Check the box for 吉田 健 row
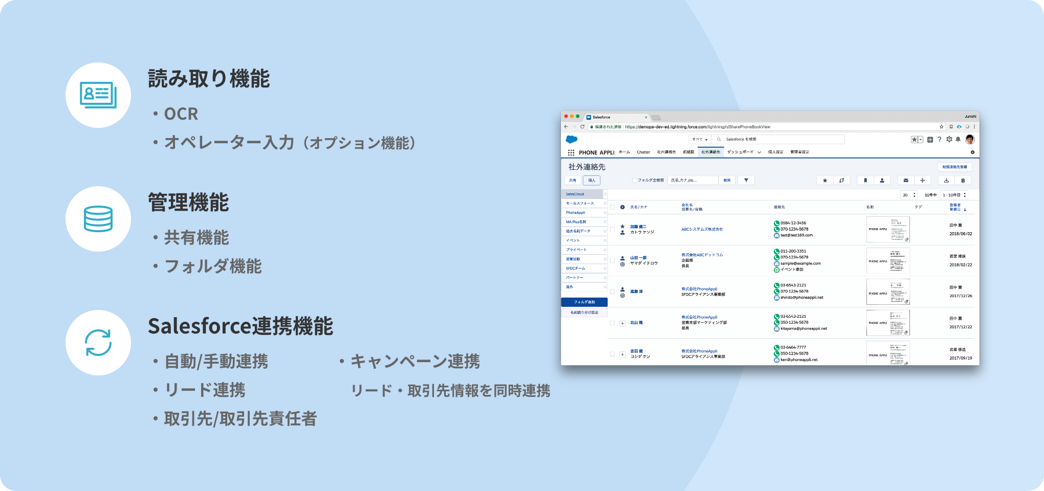1044x491 pixels. click(x=612, y=354)
